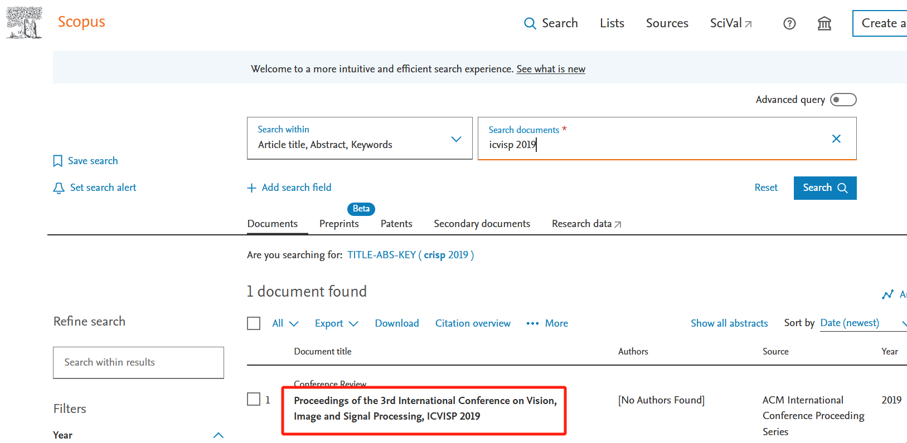Tick the checkbox for document 1
Viewport: 907px width, 443px height.
click(x=254, y=399)
